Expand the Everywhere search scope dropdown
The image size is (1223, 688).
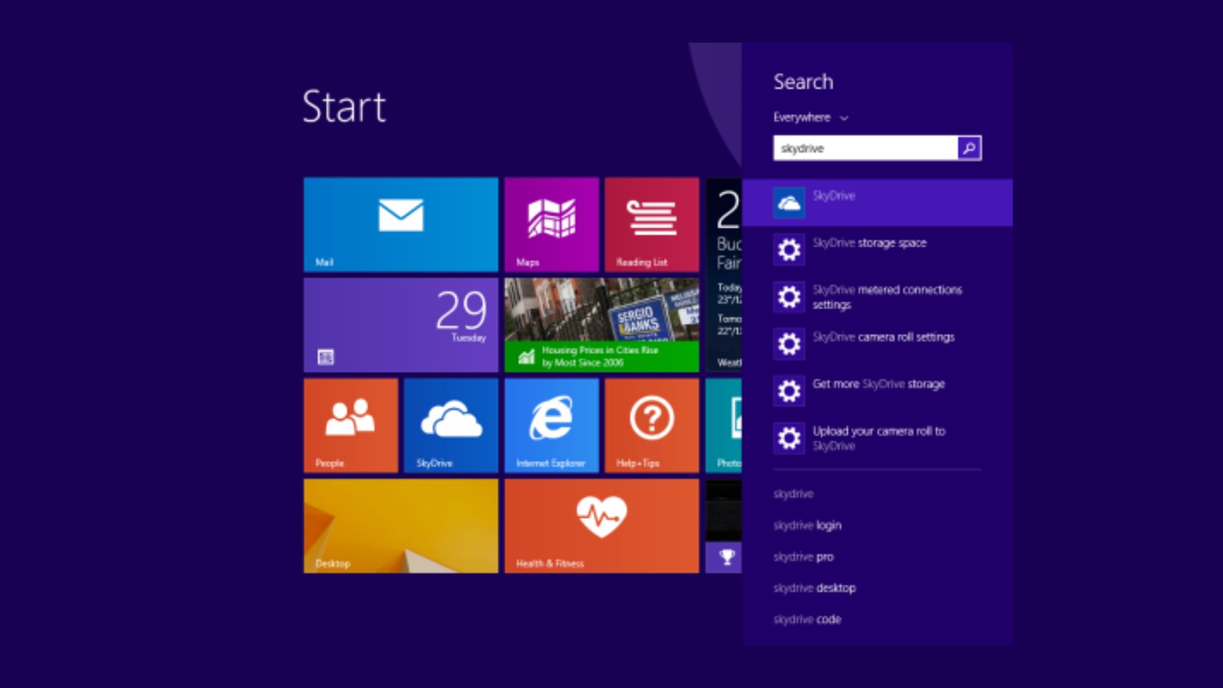pos(810,118)
